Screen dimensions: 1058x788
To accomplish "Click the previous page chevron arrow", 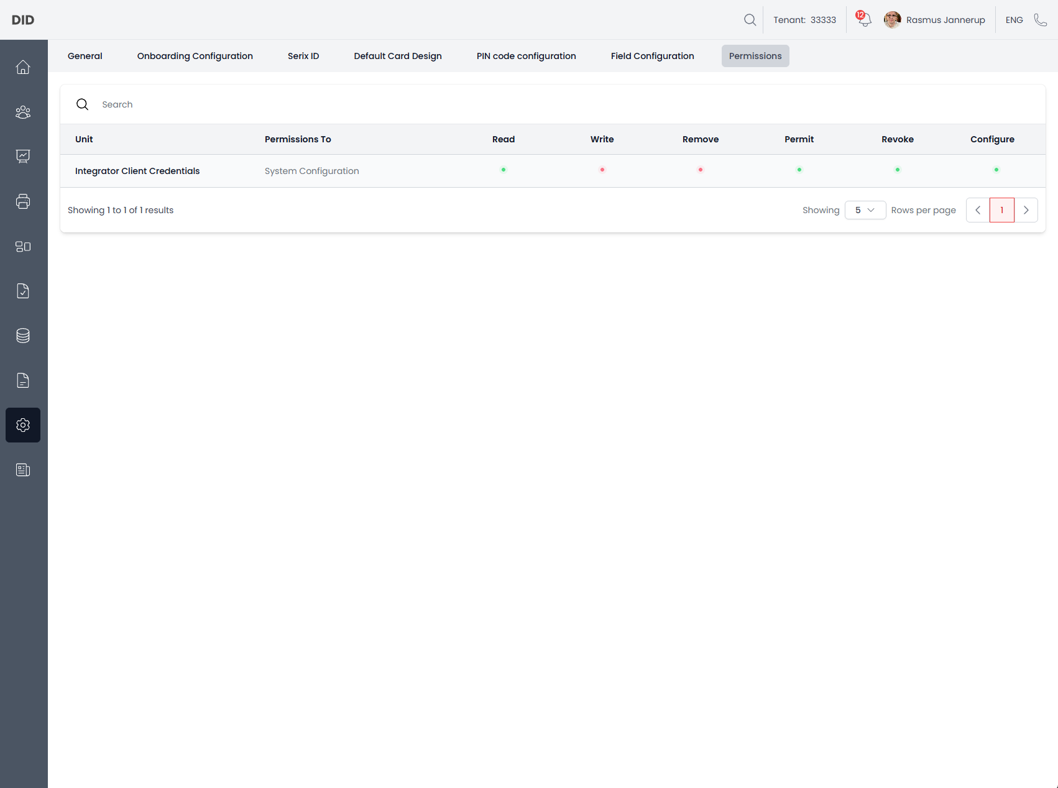I will [977, 210].
